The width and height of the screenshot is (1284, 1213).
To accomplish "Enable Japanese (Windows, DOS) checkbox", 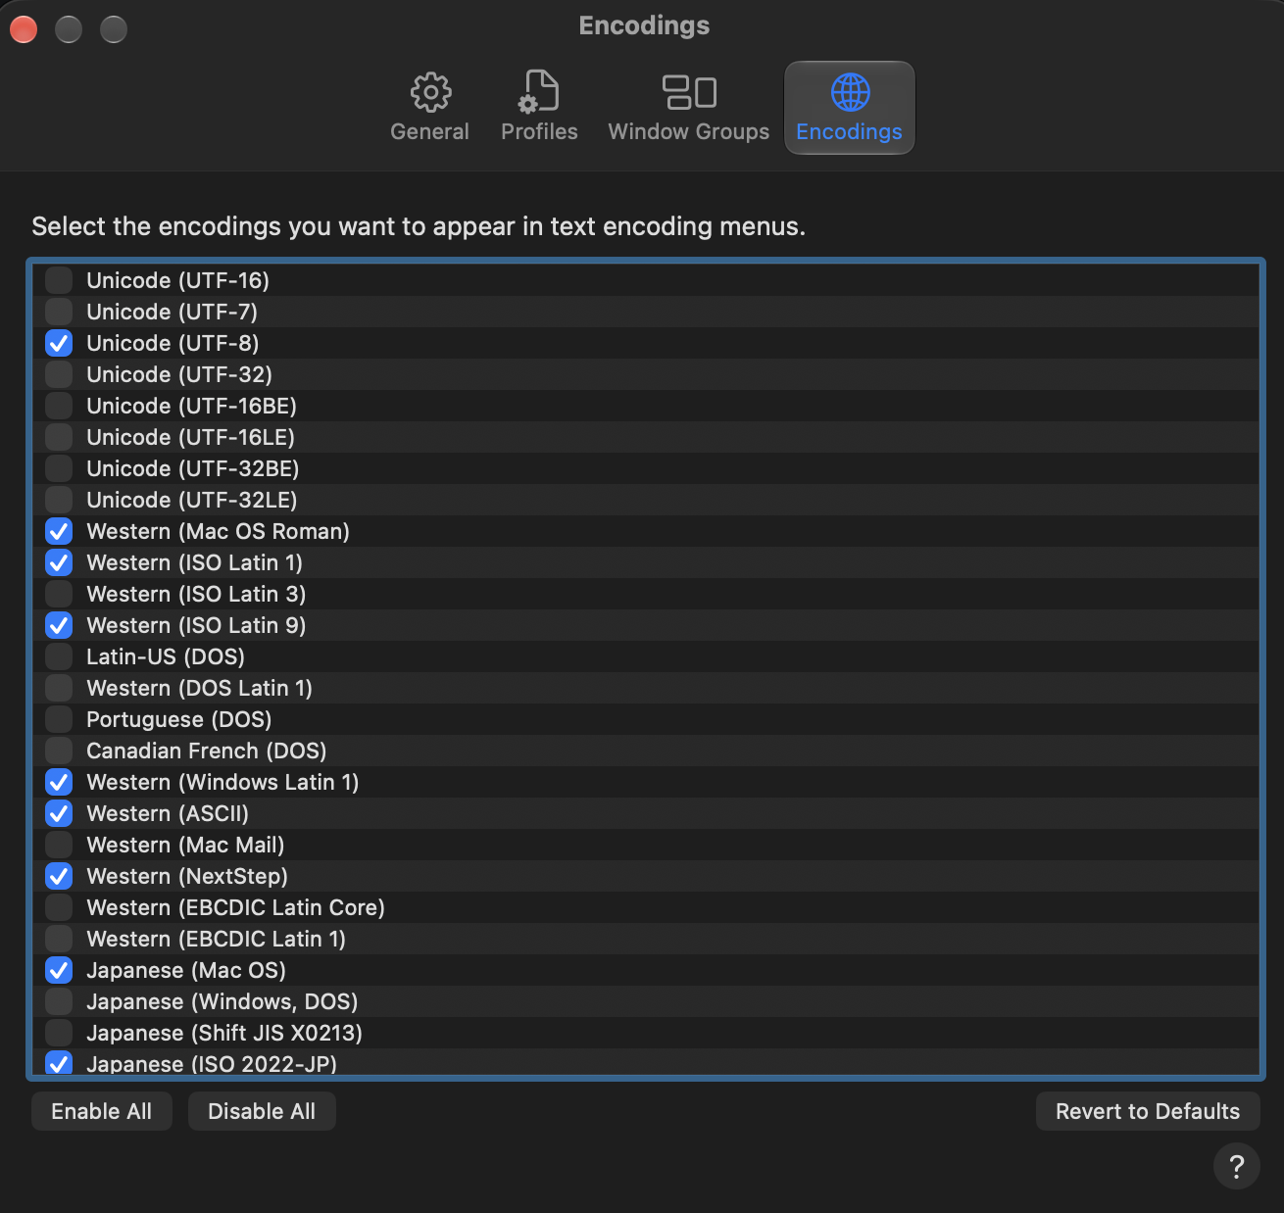I will pos(59,1001).
